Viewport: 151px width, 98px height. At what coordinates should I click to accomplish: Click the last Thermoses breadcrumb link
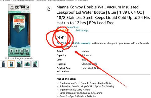(x=83, y=1)
